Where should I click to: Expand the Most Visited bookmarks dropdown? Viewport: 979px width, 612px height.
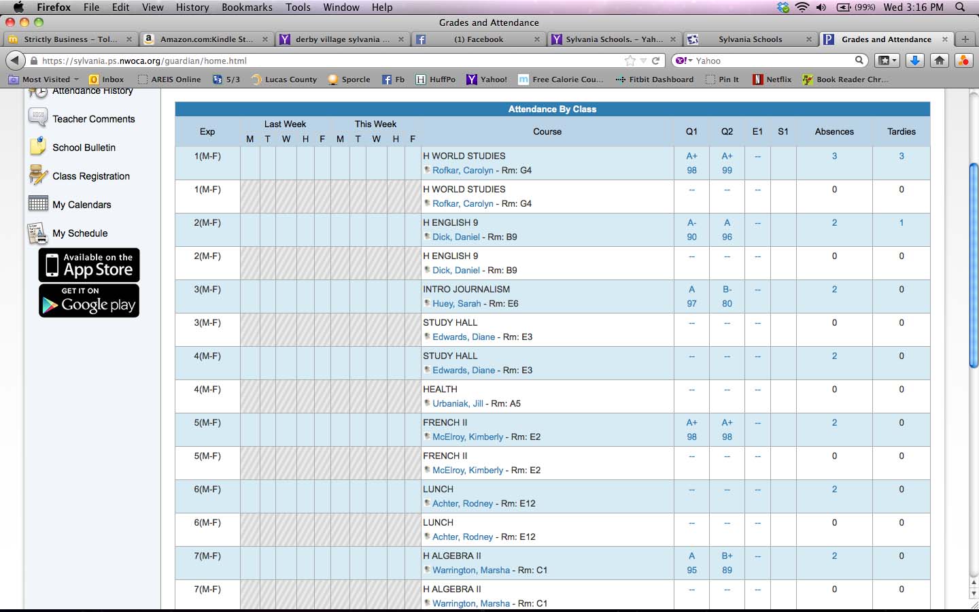[76, 80]
